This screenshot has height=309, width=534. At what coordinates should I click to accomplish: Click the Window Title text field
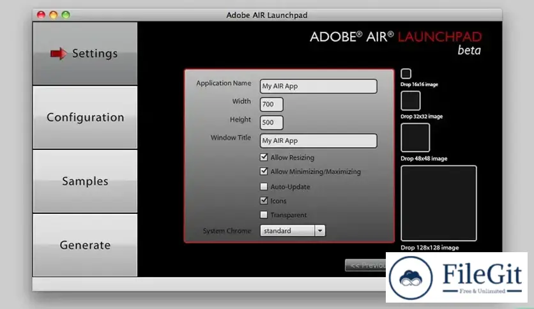click(x=319, y=140)
